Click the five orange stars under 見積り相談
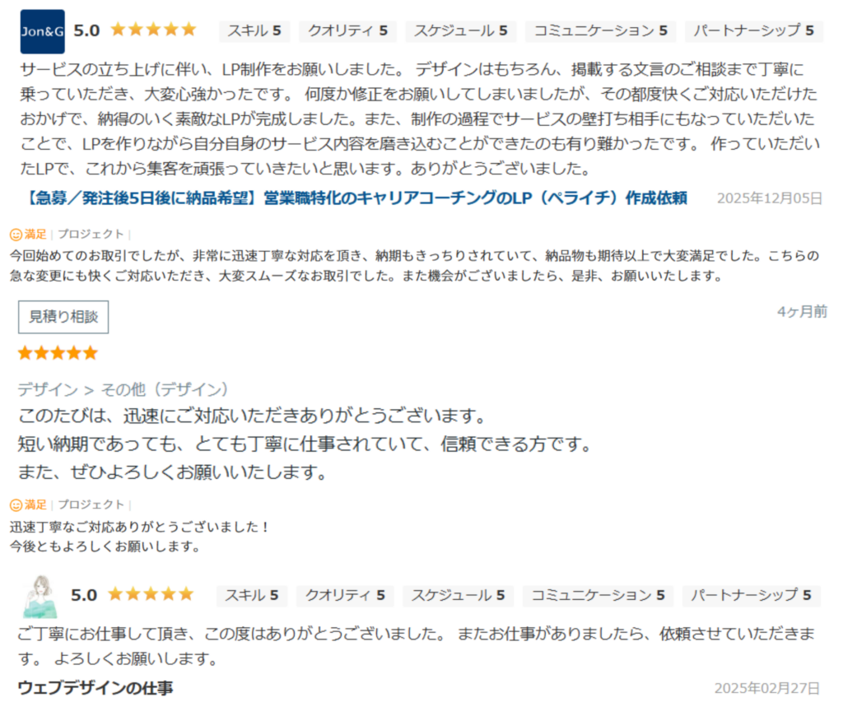The height and width of the screenshot is (702, 843). (58, 353)
